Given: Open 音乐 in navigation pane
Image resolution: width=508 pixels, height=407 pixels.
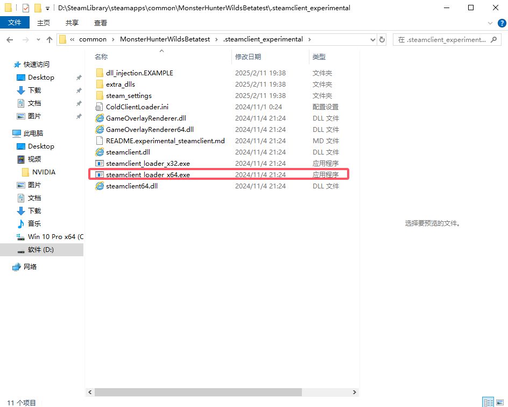Looking at the screenshot, I should (34, 223).
